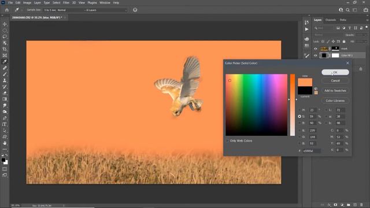The image size is (370, 208).
Task: Select the Hand tool
Action: click(x=5, y=143)
